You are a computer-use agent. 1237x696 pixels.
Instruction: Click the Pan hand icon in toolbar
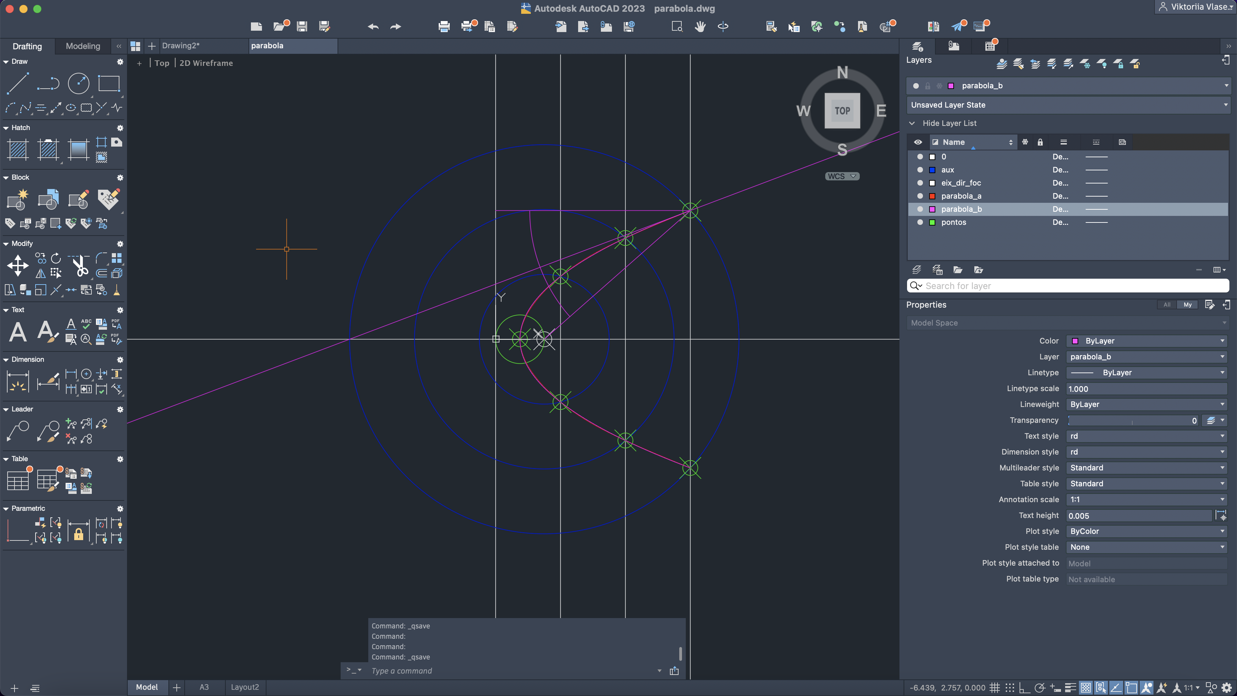[700, 27]
